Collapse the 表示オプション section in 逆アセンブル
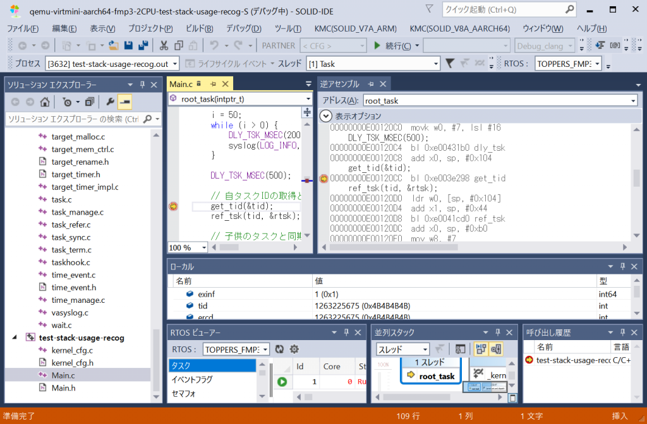The height and width of the screenshot is (424, 647). pos(326,115)
